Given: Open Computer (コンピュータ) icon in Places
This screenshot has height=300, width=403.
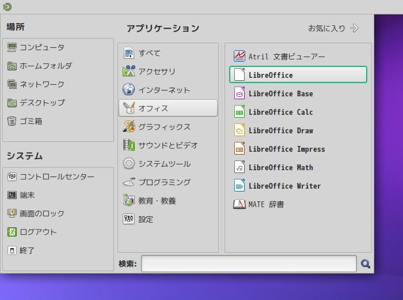Looking at the screenshot, I should (x=12, y=47).
